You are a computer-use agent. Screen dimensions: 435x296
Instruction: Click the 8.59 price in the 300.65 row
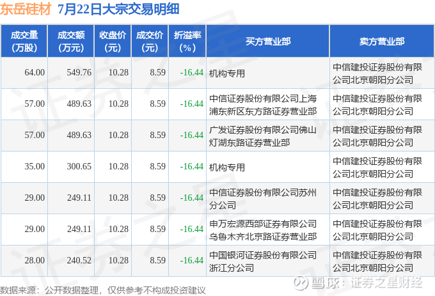coord(157,167)
